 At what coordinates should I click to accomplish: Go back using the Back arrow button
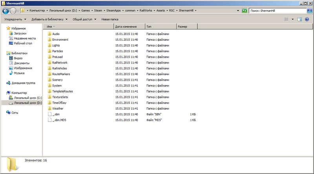click(5, 11)
